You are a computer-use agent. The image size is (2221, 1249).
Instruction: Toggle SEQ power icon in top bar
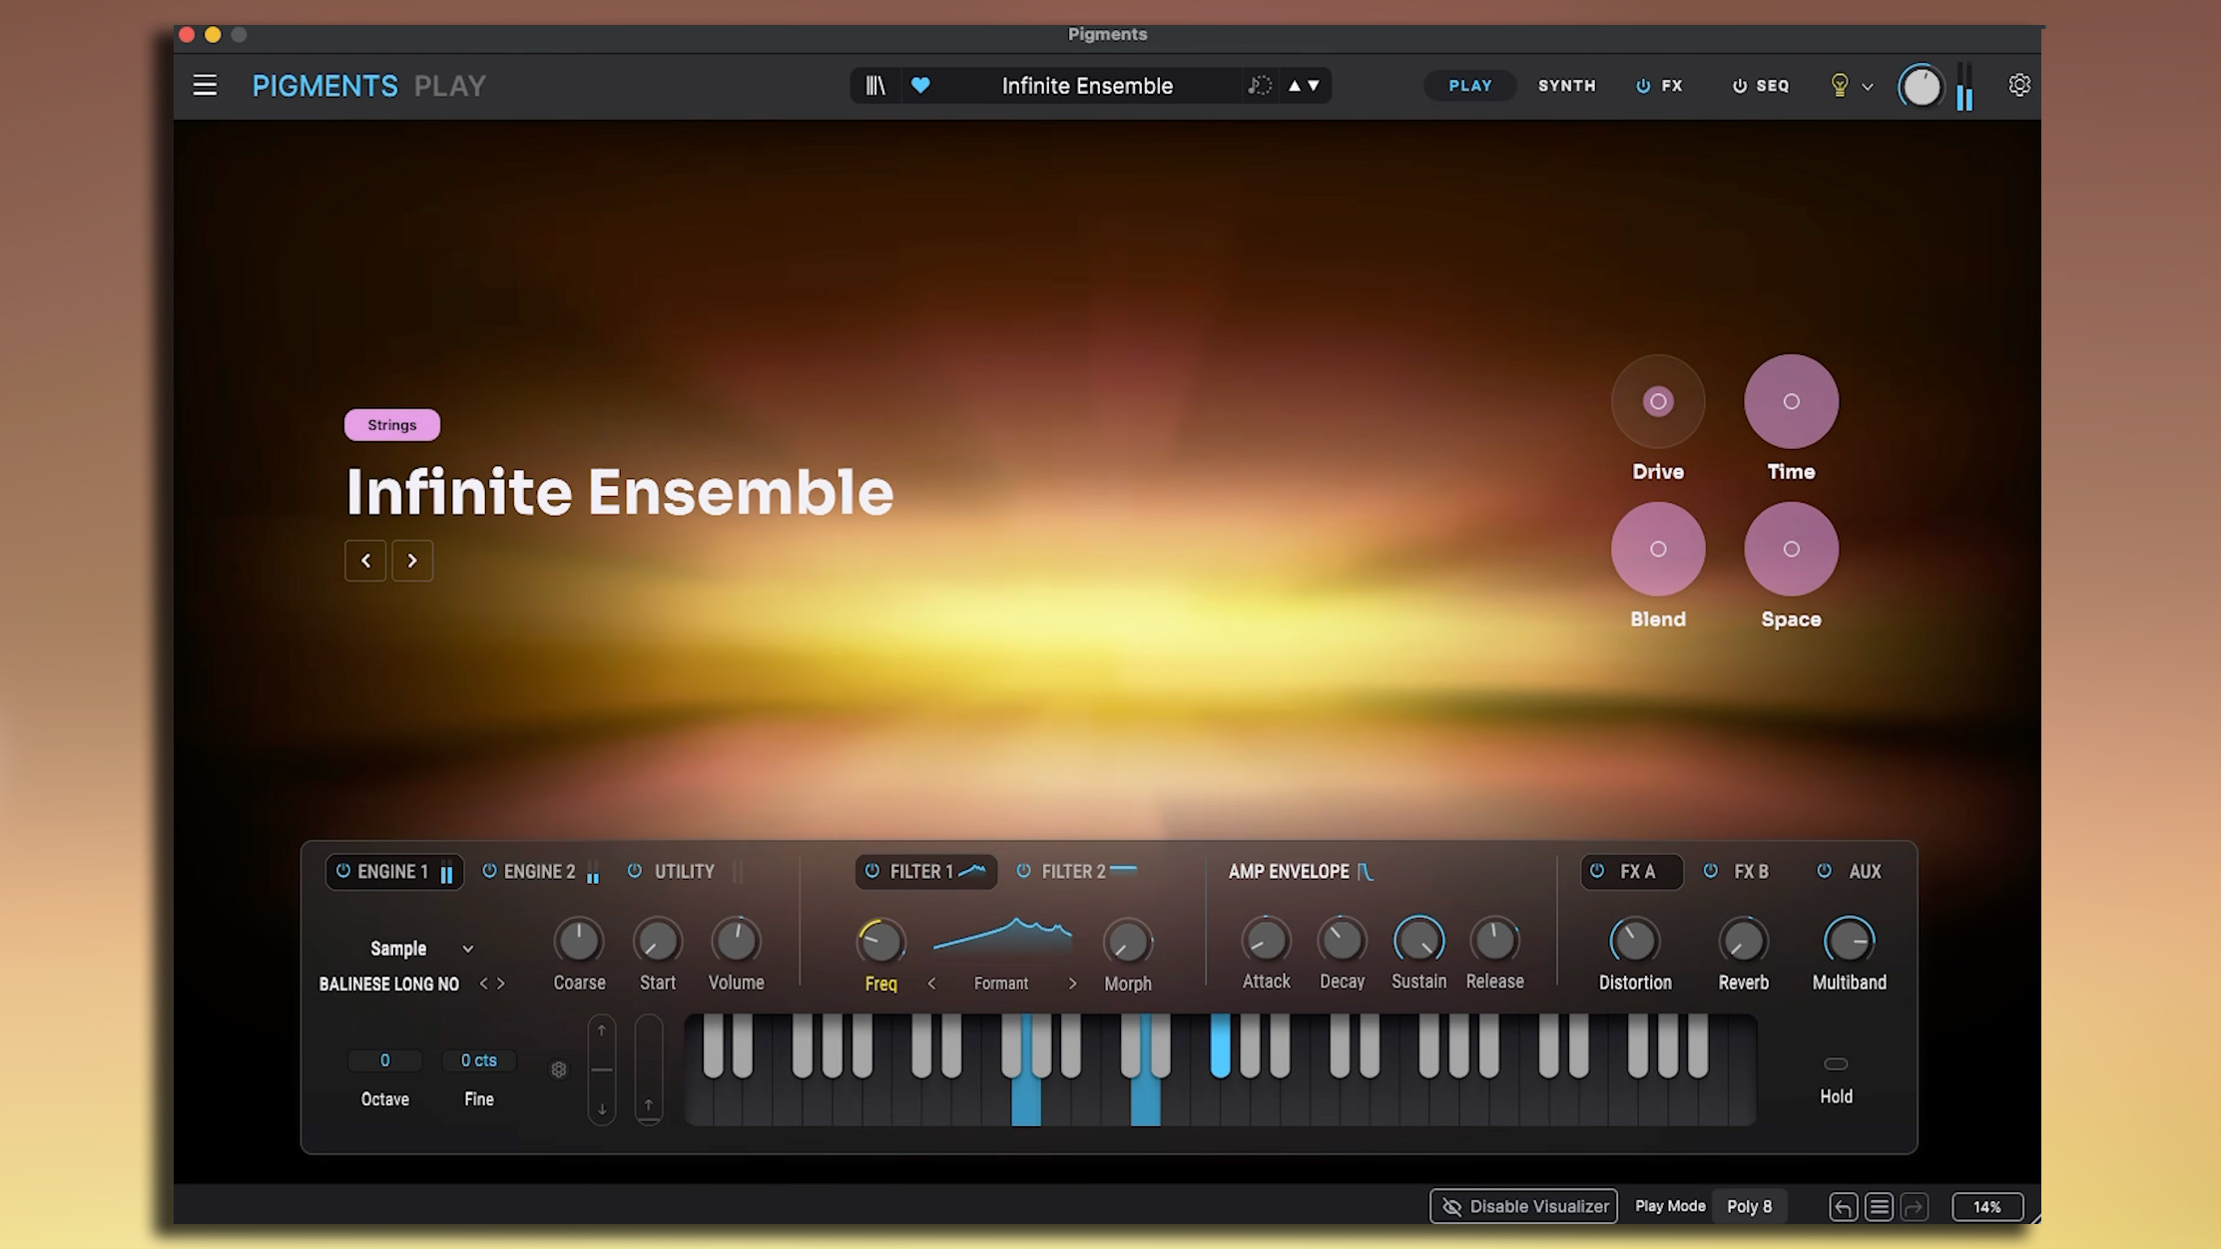click(1740, 86)
